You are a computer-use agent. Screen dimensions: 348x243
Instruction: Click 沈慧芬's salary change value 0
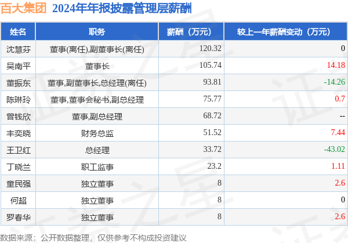343,48
